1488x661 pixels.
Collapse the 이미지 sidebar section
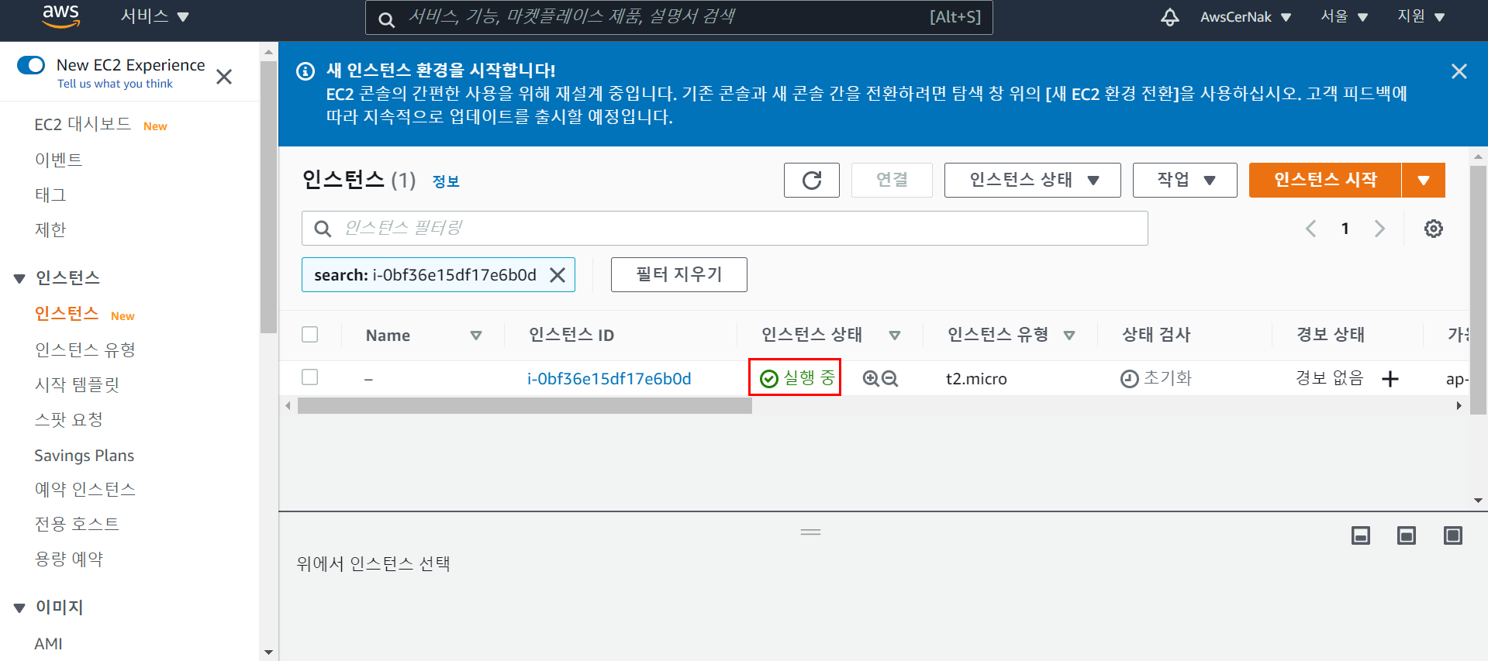(19, 608)
